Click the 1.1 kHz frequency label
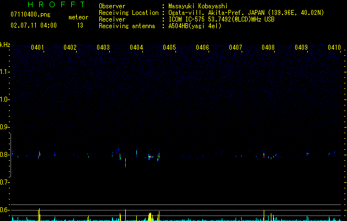The width and height of the screenshot is (347, 221). (x=4, y=72)
